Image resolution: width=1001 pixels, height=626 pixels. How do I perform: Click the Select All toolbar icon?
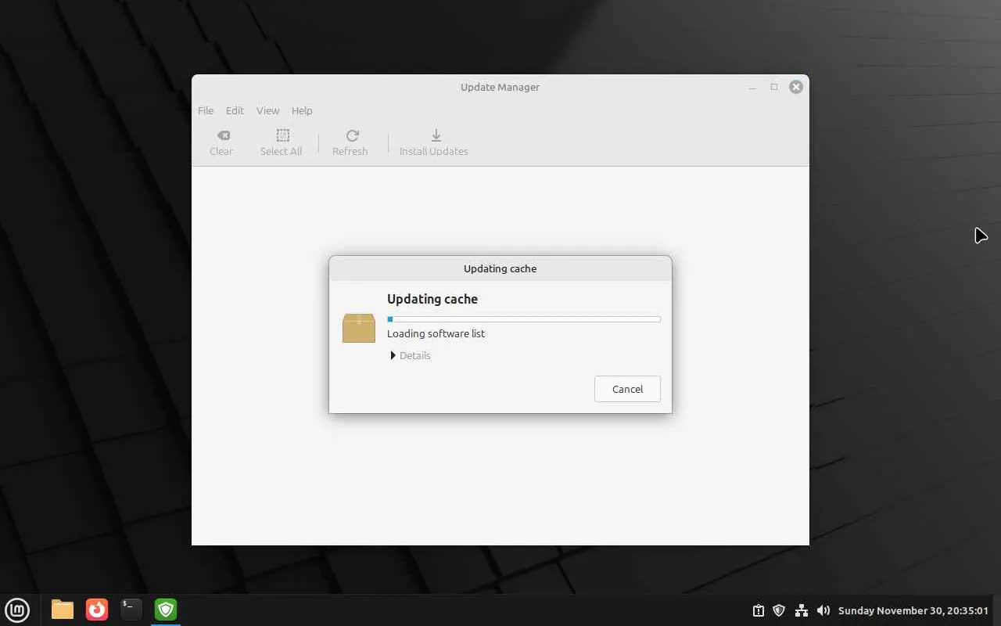[282, 135]
